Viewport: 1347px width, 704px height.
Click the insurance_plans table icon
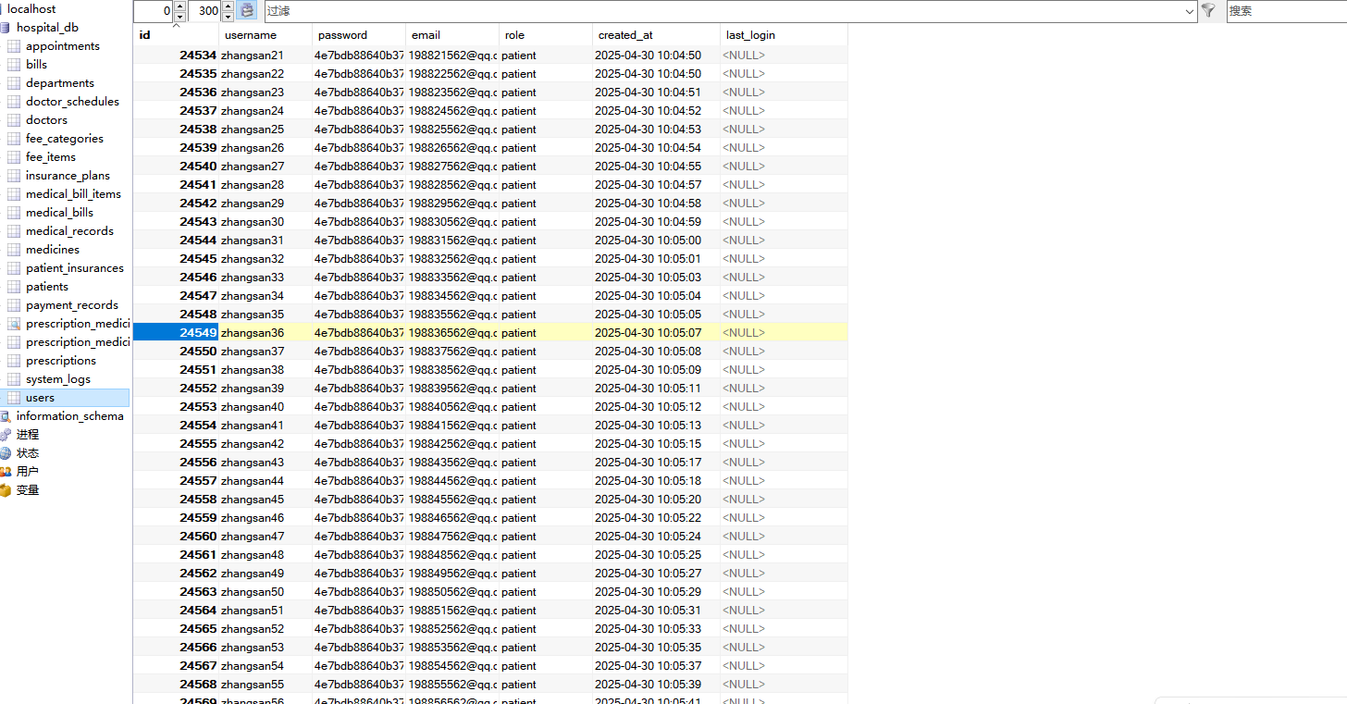coord(14,176)
